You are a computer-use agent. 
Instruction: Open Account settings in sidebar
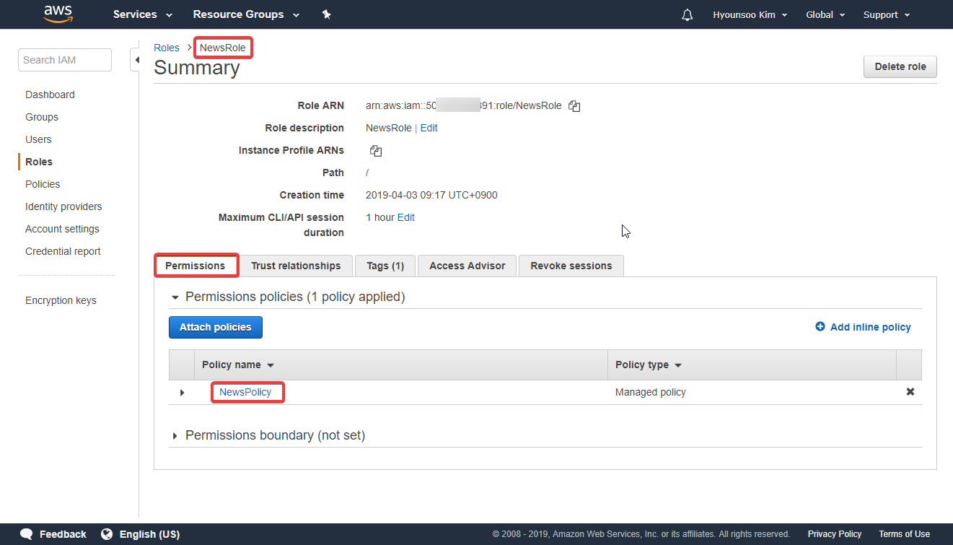pyautogui.click(x=62, y=229)
